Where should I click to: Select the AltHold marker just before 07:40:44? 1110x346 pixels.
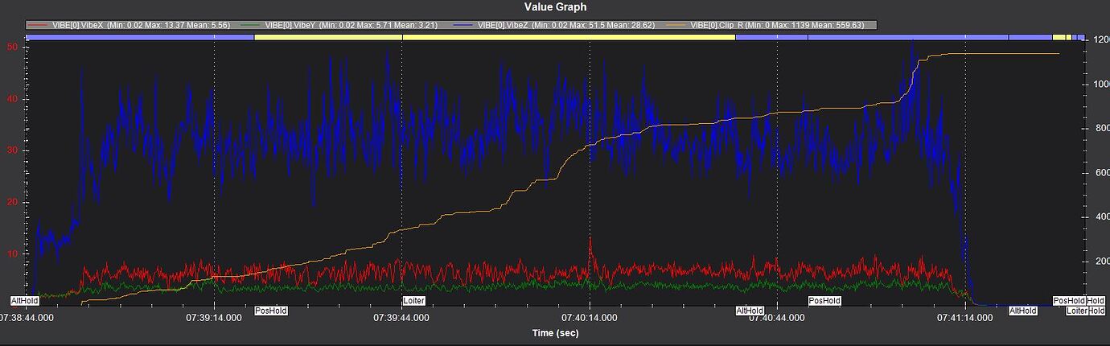(x=750, y=311)
